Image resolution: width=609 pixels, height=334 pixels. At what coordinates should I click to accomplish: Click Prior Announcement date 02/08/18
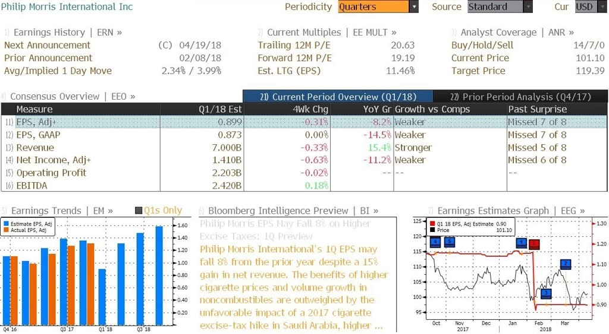pos(200,58)
